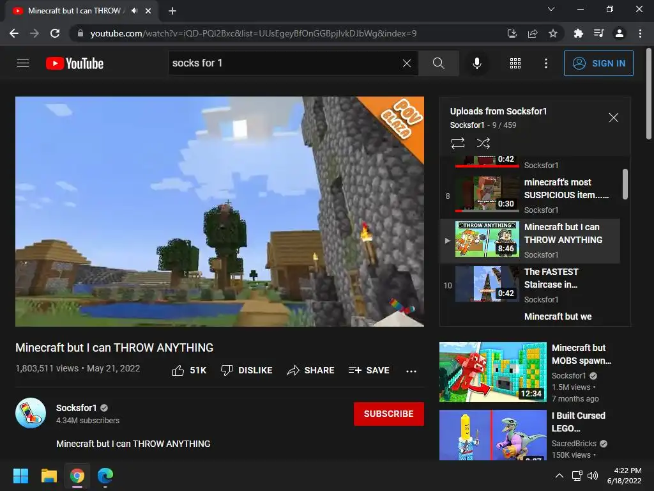Open File Explorer from taskbar
The width and height of the screenshot is (654, 491).
pyautogui.click(x=49, y=476)
